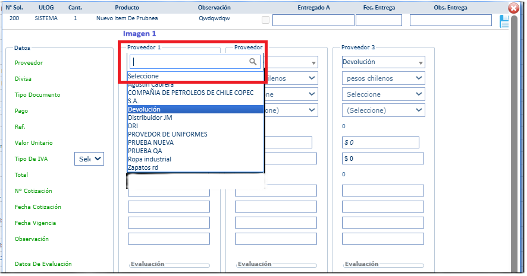
Task: Select Zapatos rd supplier option
Action: click(x=195, y=167)
